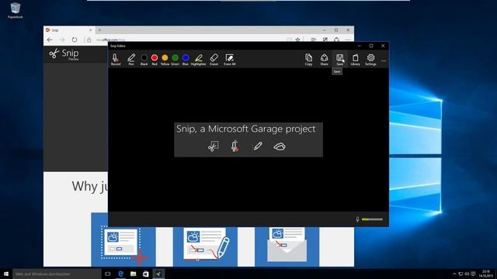
Task: Minimize the Snip Editor window
Action: click(359, 46)
